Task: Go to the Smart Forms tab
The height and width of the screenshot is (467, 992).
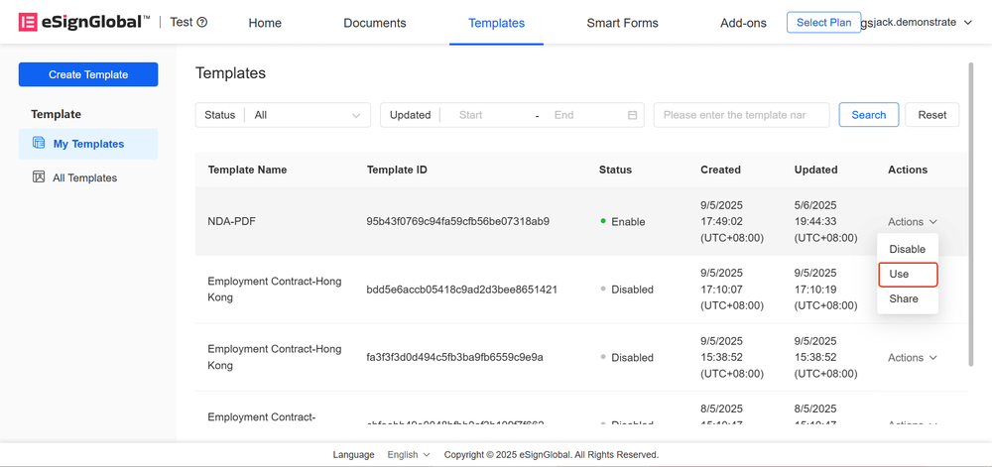Action: (622, 23)
